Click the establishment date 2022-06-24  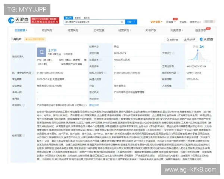[120, 53]
